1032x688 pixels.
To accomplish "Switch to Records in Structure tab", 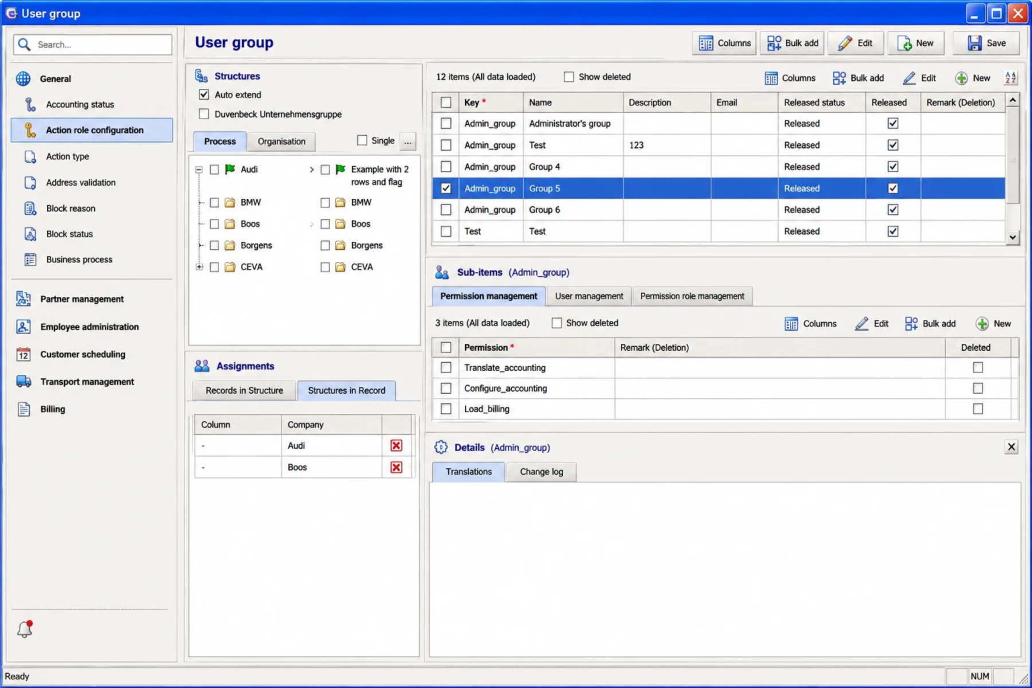I will point(244,390).
